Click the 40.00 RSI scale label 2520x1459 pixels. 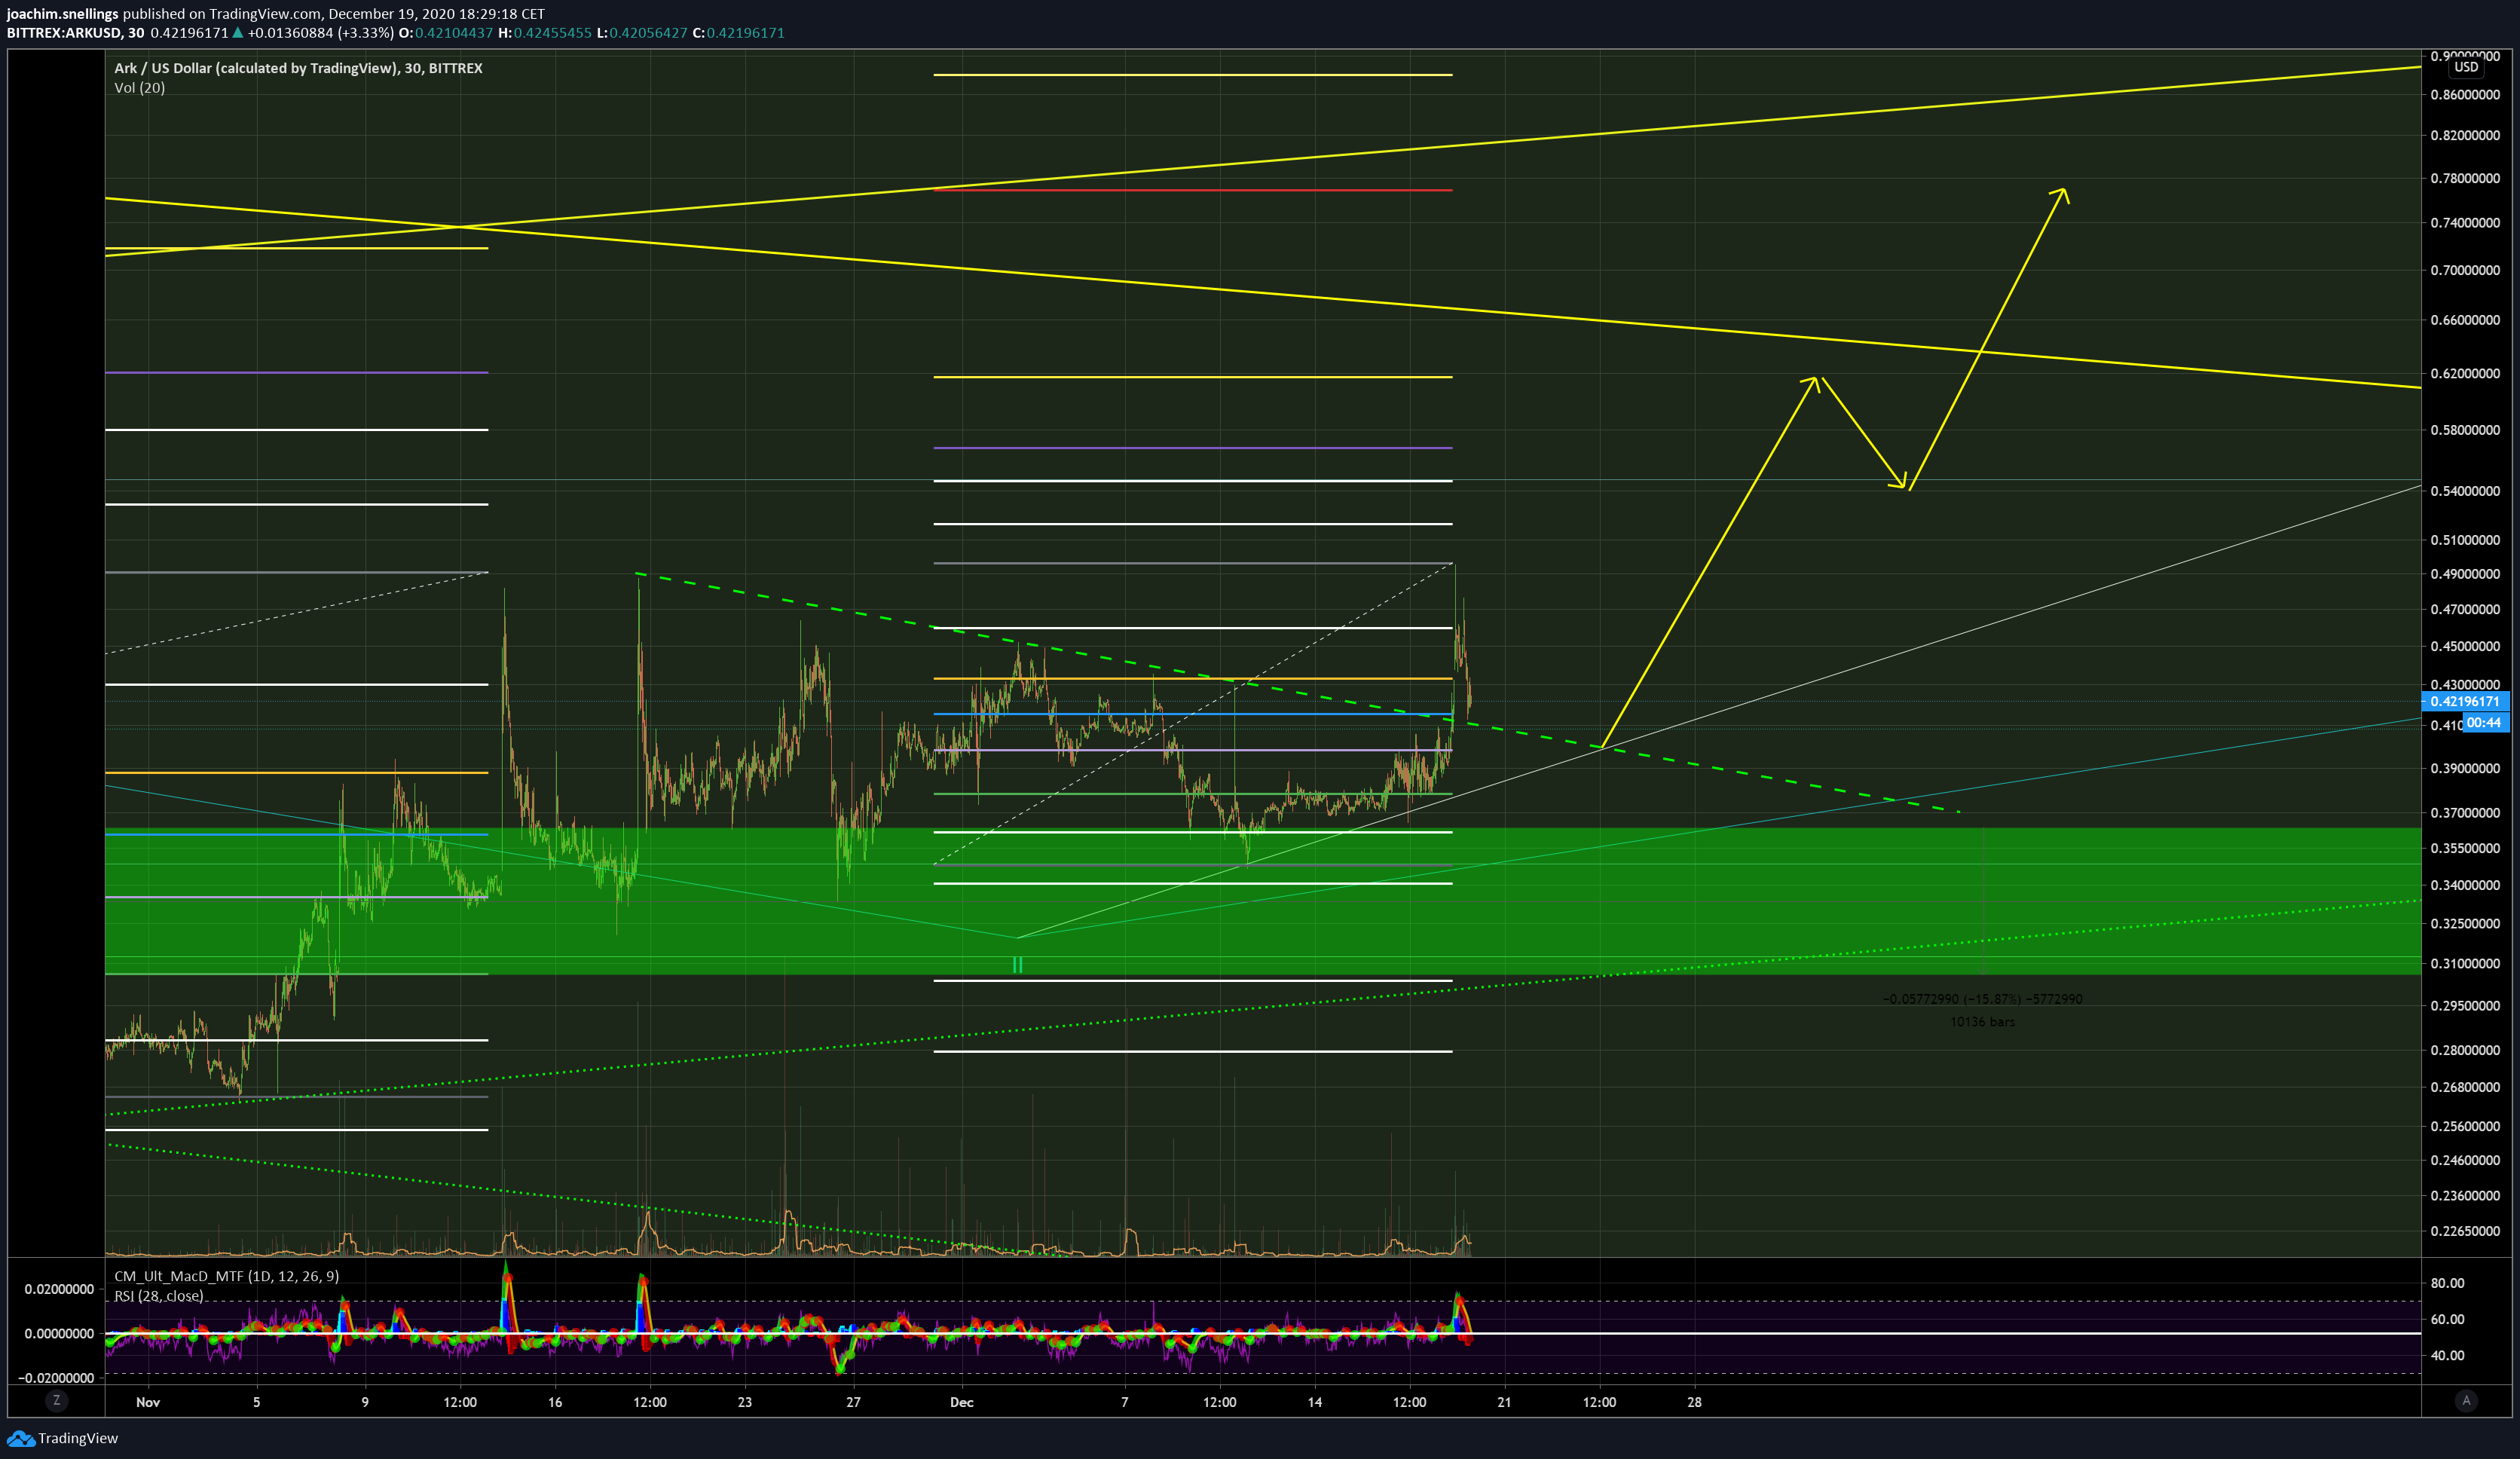tap(2447, 1355)
